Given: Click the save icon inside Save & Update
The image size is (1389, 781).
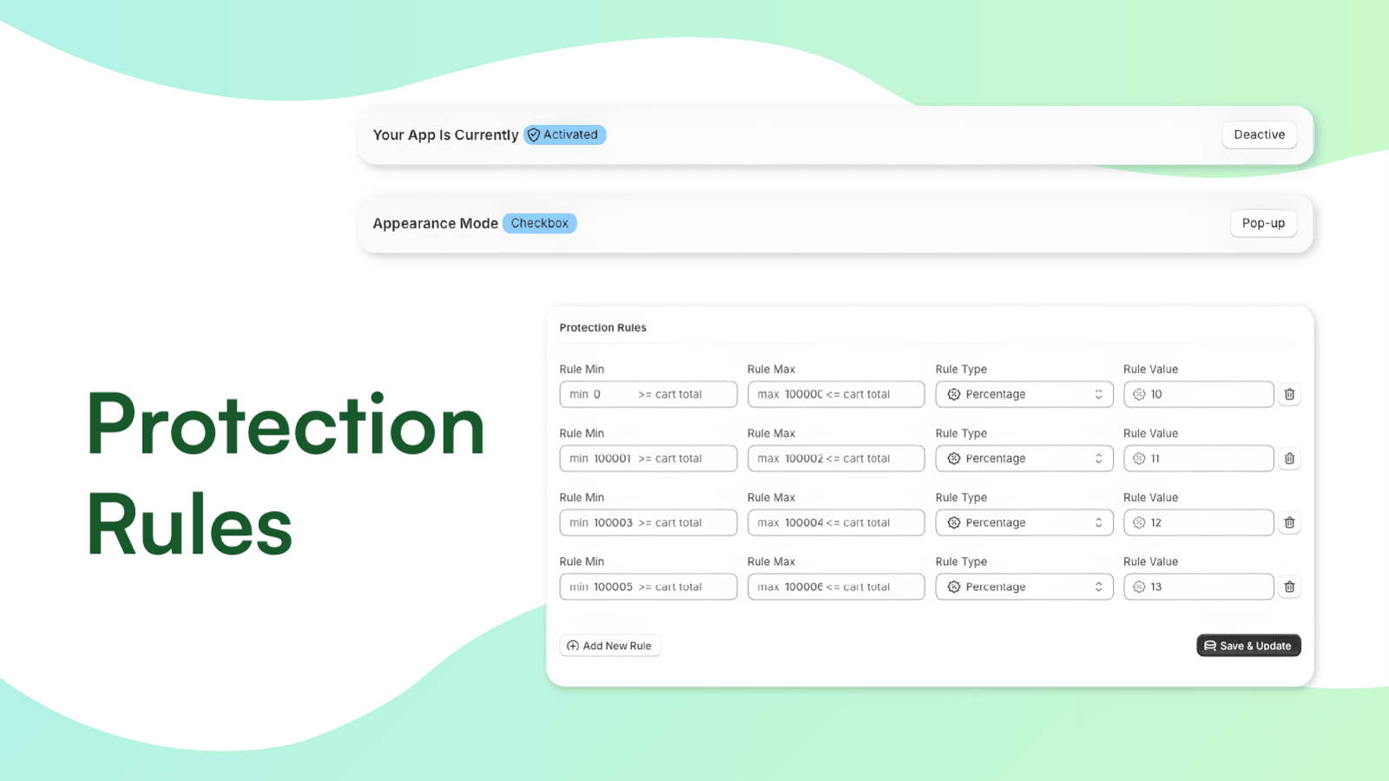Looking at the screenshot, I should pyautogui.click(x=1210, y=646).
